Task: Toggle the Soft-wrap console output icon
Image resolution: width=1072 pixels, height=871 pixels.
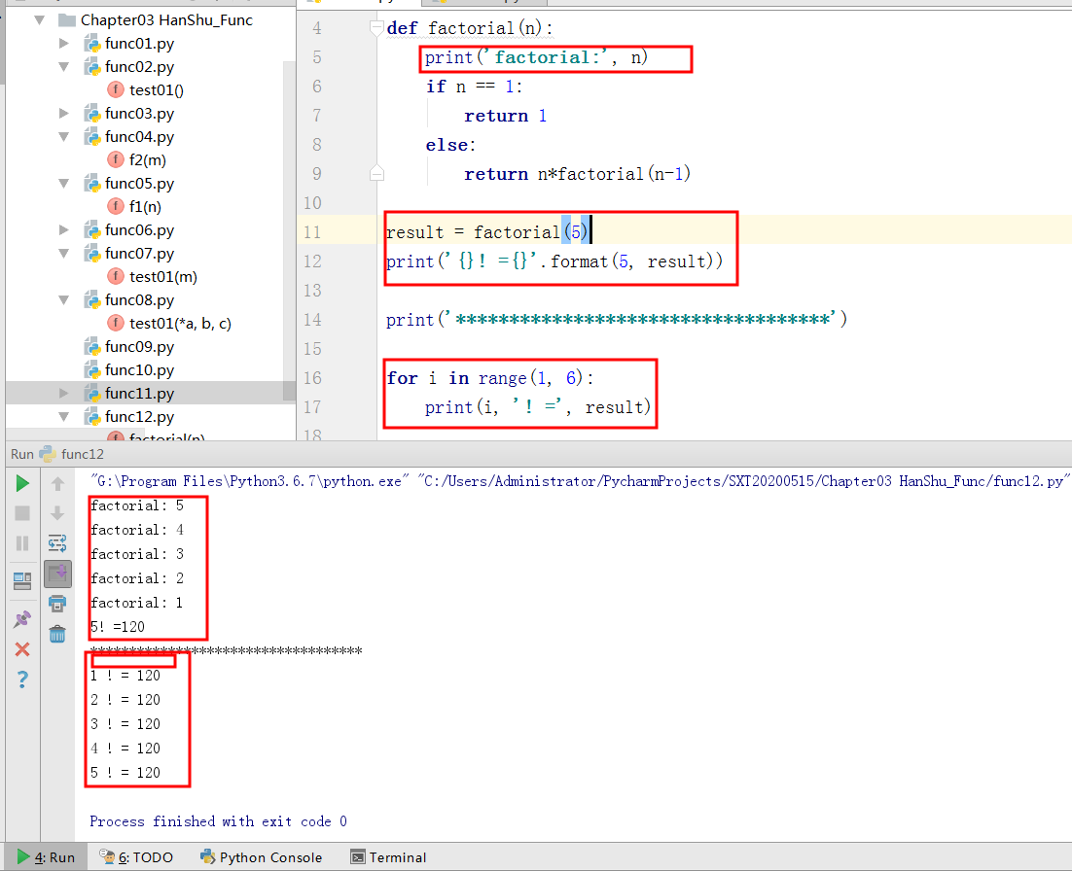Action: 57,543
